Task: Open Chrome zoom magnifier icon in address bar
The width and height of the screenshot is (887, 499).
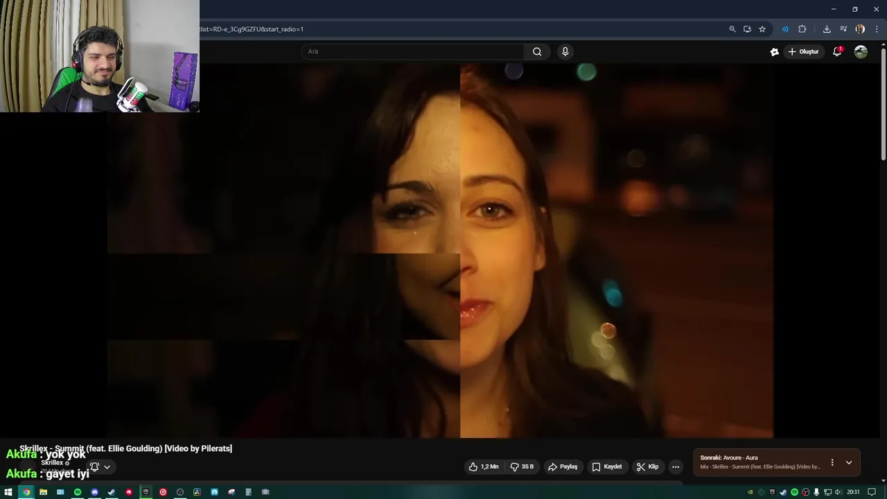Action: click(x=732, y=29)
